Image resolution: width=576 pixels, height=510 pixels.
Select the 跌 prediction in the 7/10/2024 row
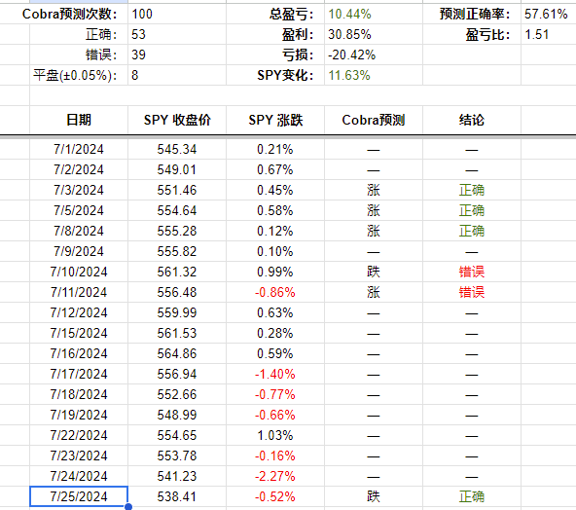point(374,272)
